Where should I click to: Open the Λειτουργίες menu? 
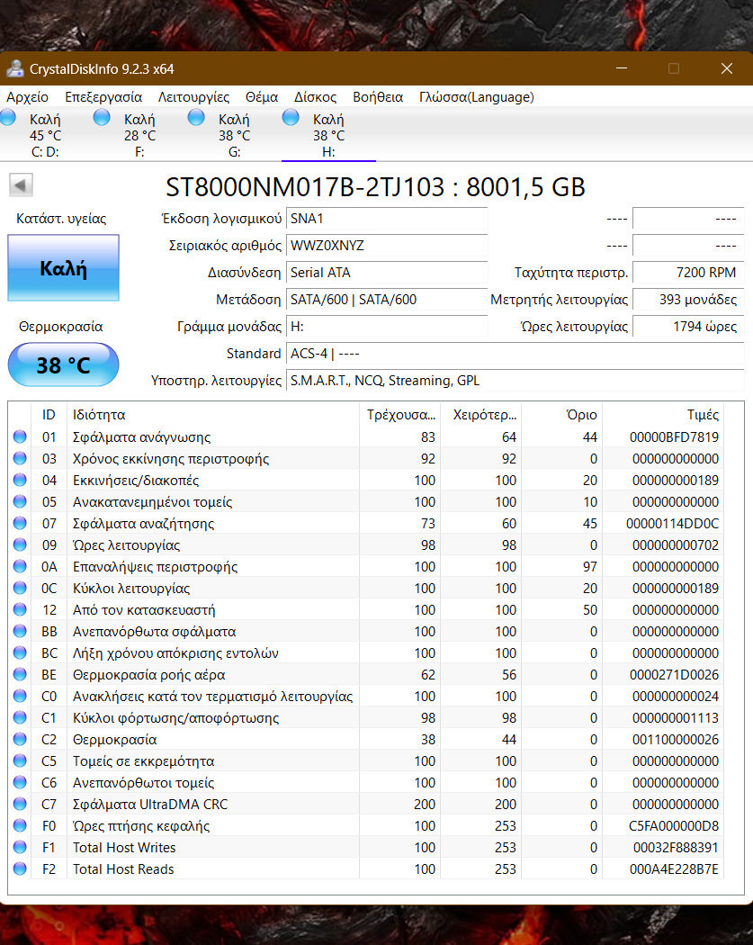pos(193,97)
